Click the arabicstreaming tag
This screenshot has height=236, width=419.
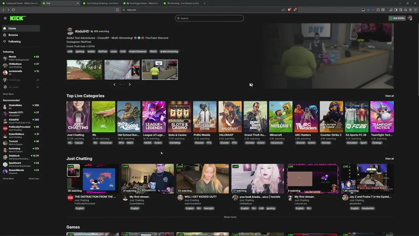coord(169,51)
